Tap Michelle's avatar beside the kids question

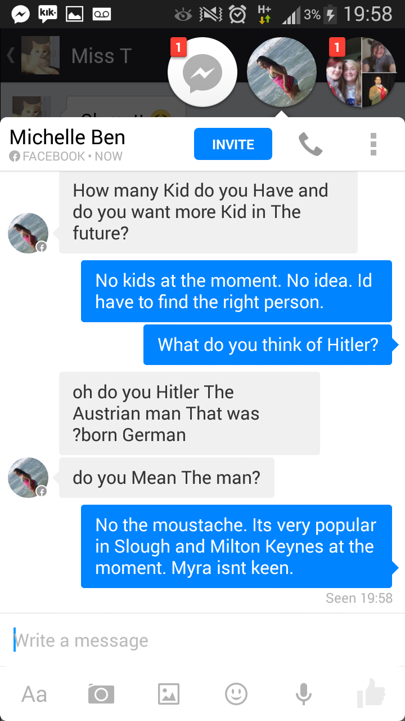pyautogui.click(x=28, y=233)
